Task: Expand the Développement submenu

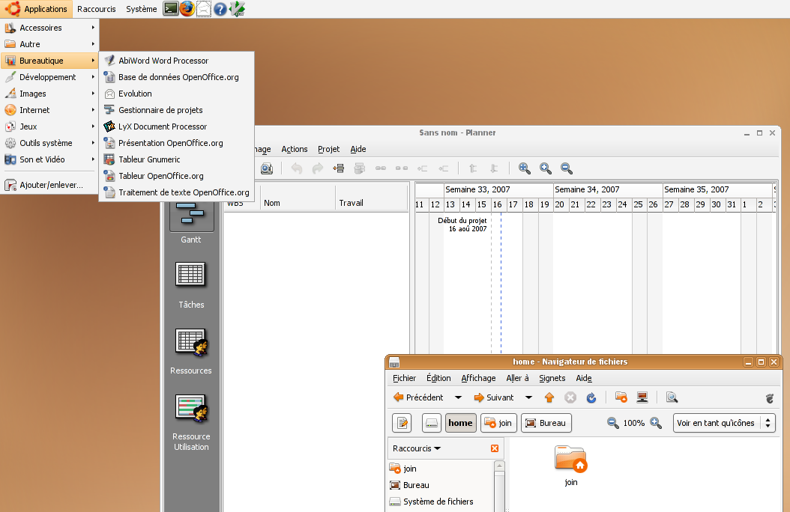Action: point(50,77)
